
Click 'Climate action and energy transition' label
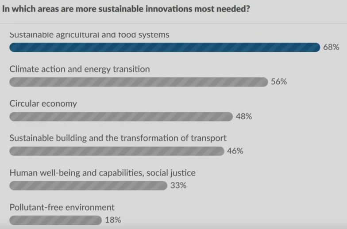coord(80,69)
